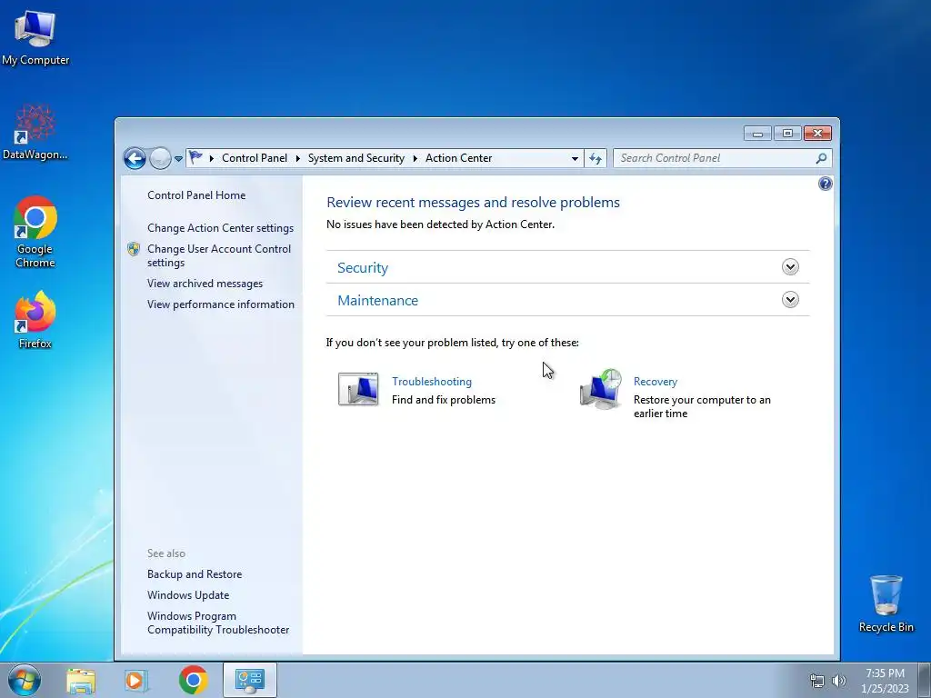
Task: Open View archived messages
Action: 205,284
